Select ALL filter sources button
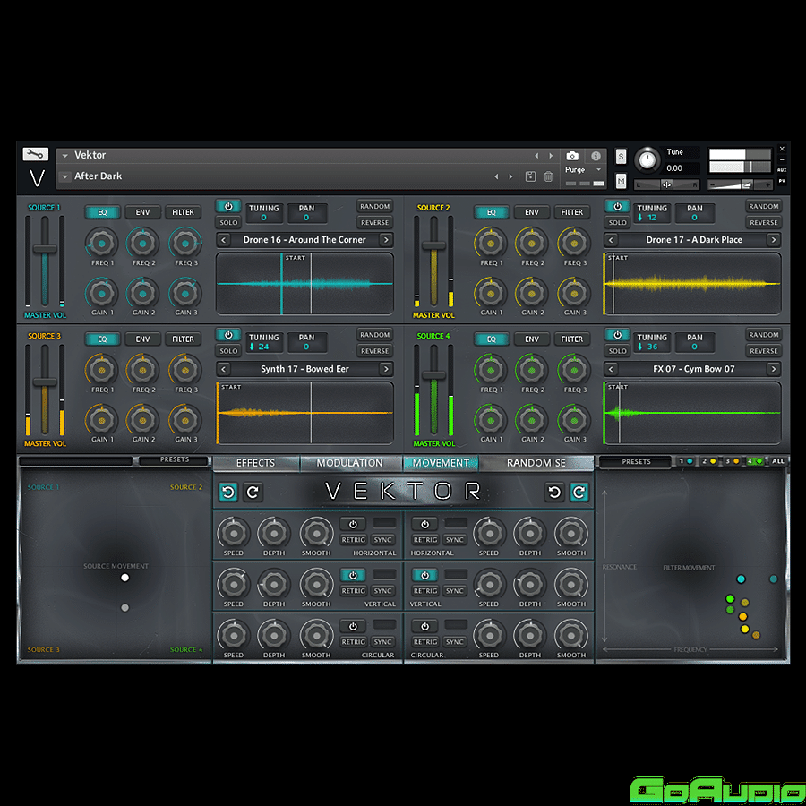 point(777,461)
